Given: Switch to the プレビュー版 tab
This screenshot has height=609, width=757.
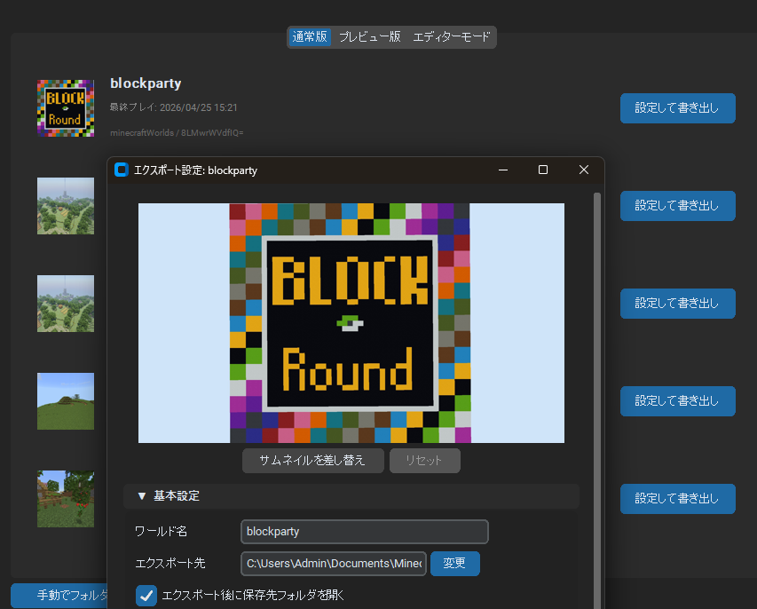Looking at the screenshot, I should click(369, 37).
